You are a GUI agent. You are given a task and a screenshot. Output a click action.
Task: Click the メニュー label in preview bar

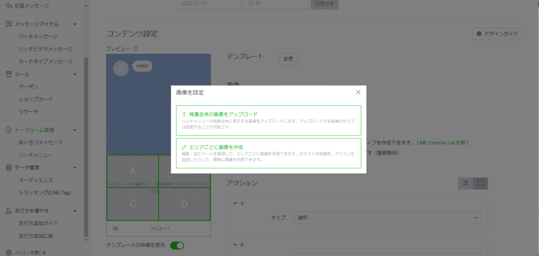[x=160, y=229]
